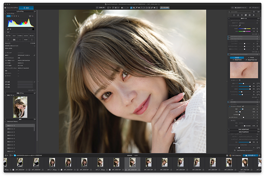
Task: Open the filmstrip filter funnel dropdown
Action: 11,155
